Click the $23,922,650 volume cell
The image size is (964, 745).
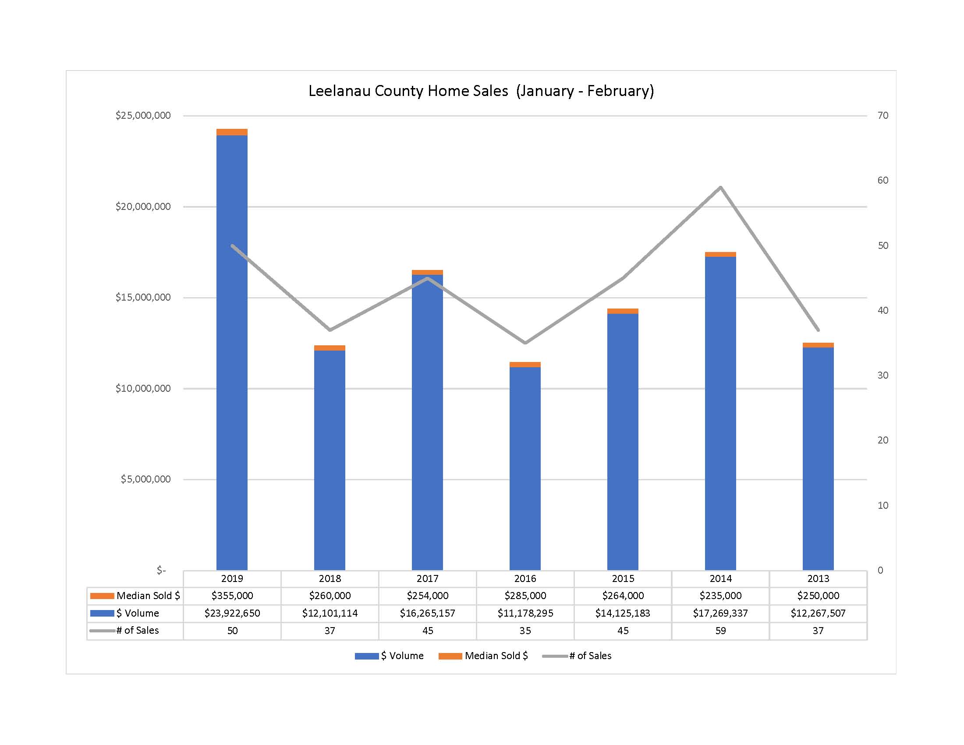232,613
